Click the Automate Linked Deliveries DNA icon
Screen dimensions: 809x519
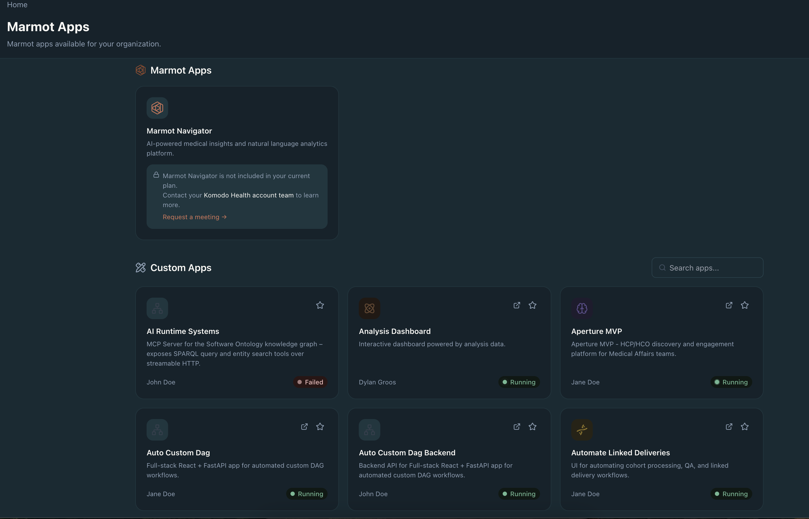[582, 430]
